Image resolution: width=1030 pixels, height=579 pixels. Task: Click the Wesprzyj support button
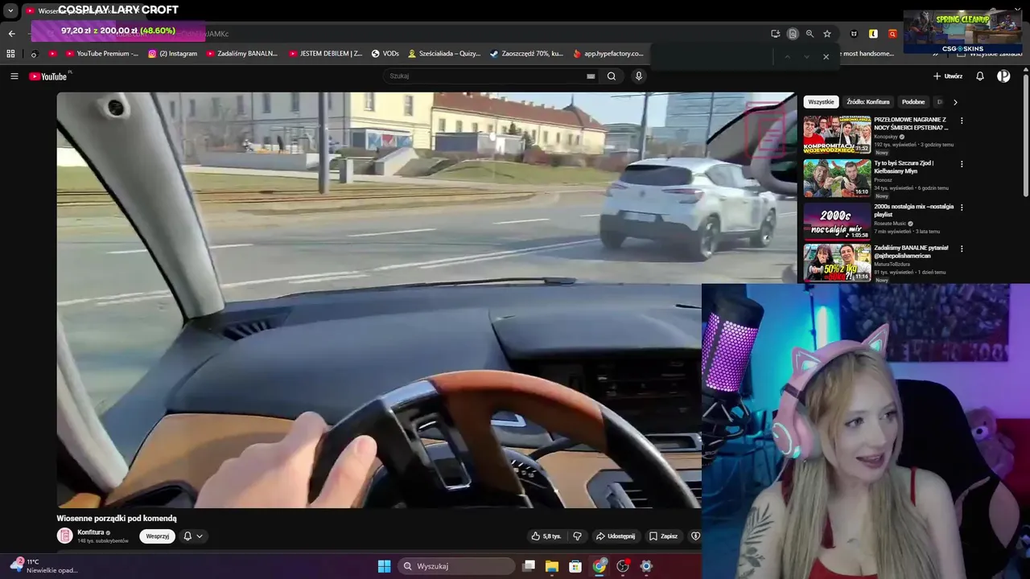[x=157, y=536]
